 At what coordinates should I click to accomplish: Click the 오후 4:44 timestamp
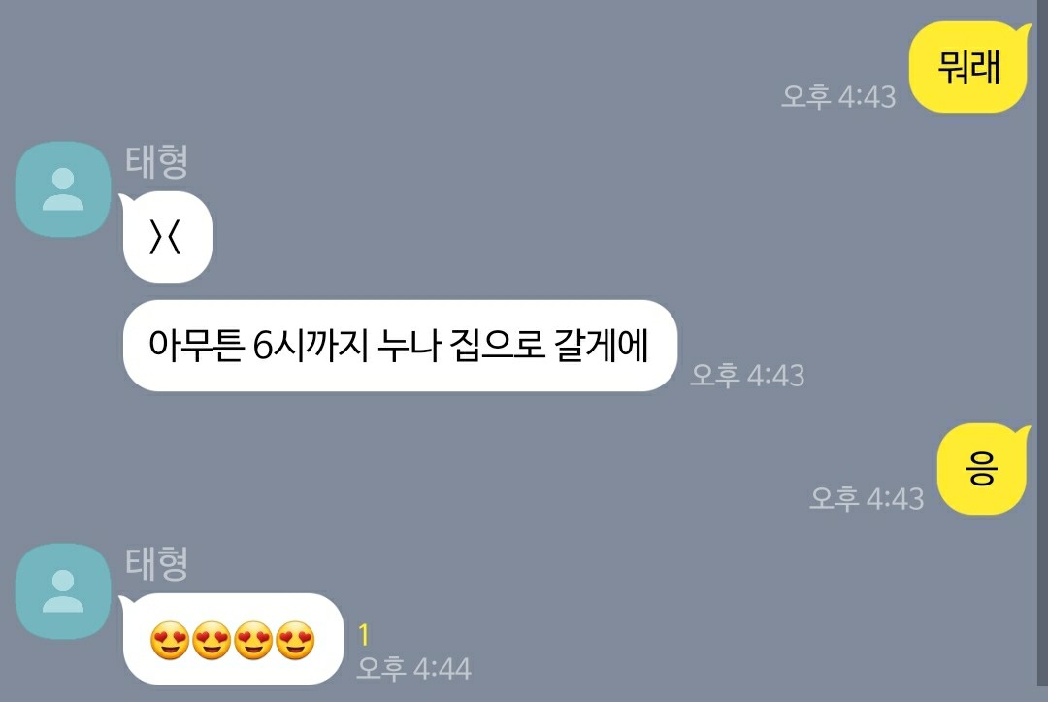[x=413, y=669]
